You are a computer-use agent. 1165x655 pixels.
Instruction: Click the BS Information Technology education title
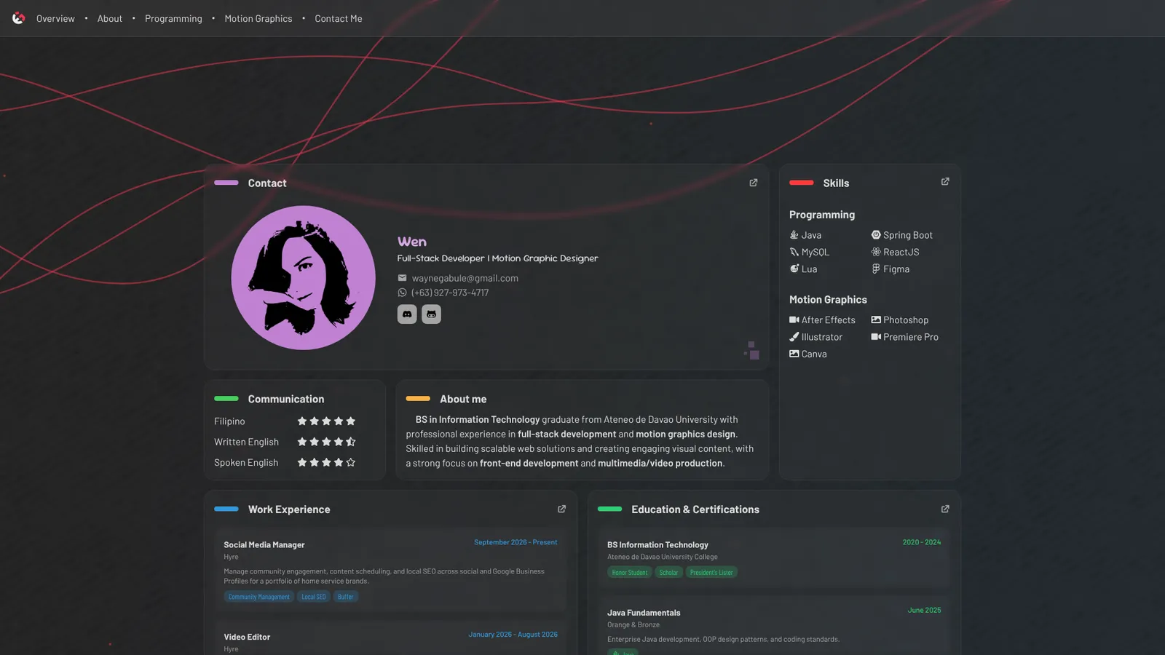tap(657, 544)
